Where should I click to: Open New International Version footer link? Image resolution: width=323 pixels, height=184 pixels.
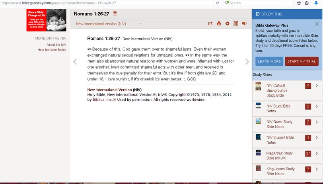pos(109,90)
